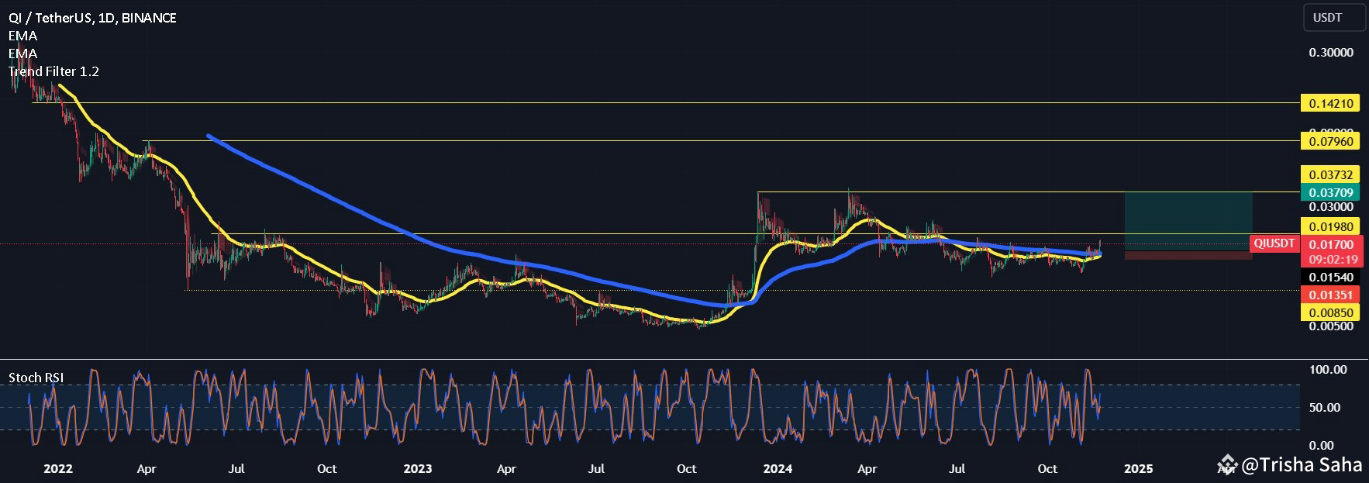Image resolution: width=1369 pixels, height=483 pixels.
Task: Click the red 0.01700 current price label
Action: 1331,245
